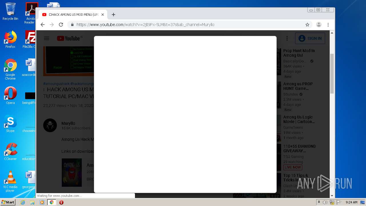The width and height of the screenshot is (366, 206).
Task: Launch VLC media player shortcut
Action: pos(10,181)
